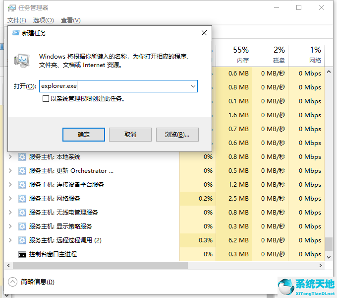Expand the 服务主机: 无线电管理服务 row
The image size is (337, 298).
10,213
